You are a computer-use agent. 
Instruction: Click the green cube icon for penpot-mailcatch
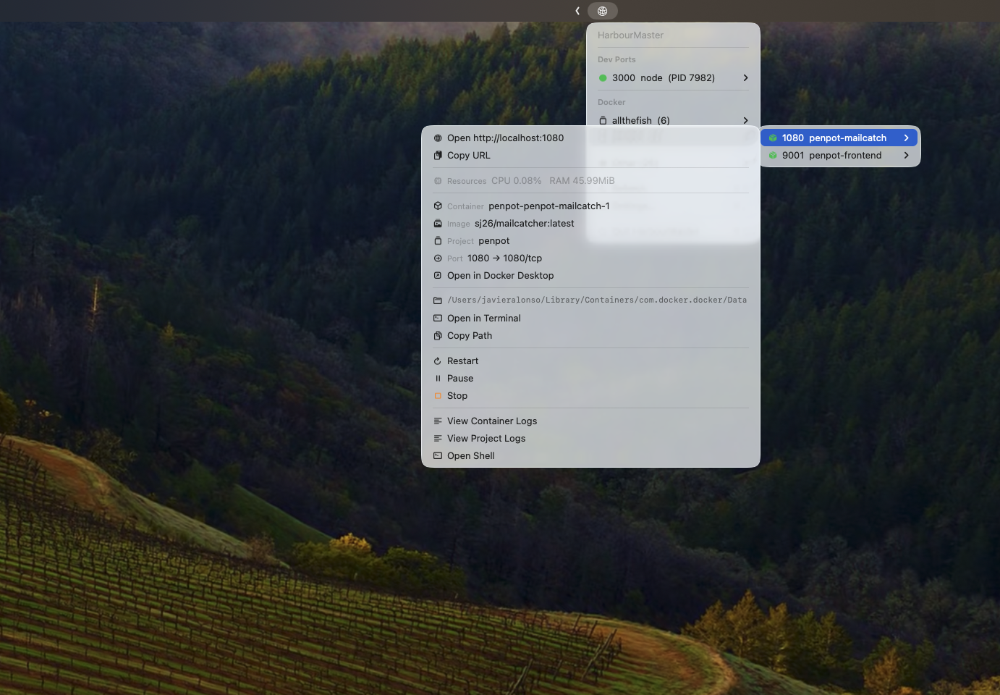[x=773, y=138]
